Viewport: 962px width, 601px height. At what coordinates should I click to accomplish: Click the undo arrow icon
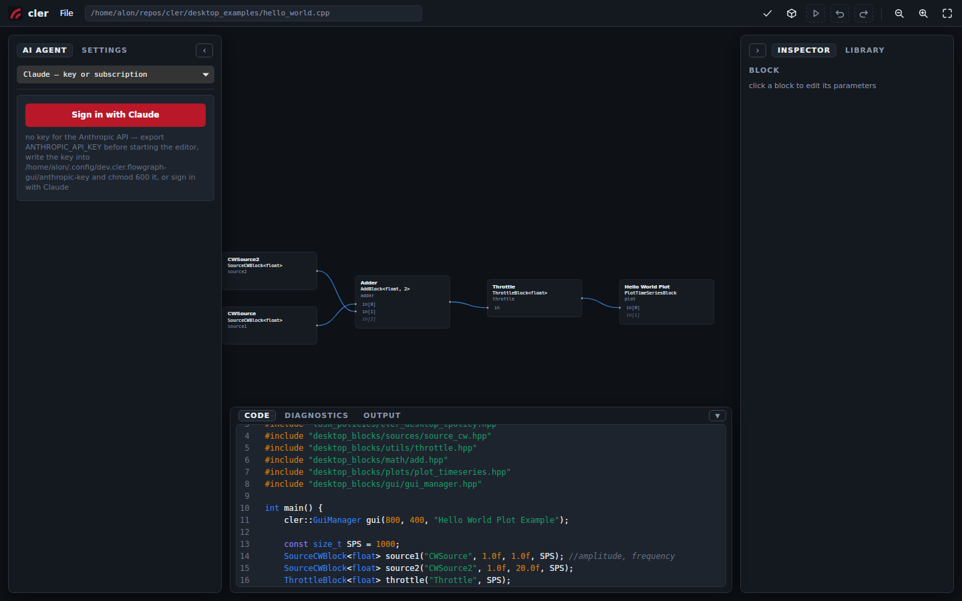840,13
